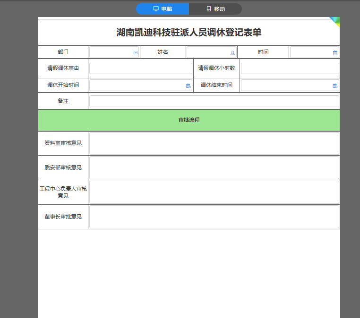Select the 请假调休事由 label cell
This screenshot has height=318, width=360.
click(x=63, y=68)
